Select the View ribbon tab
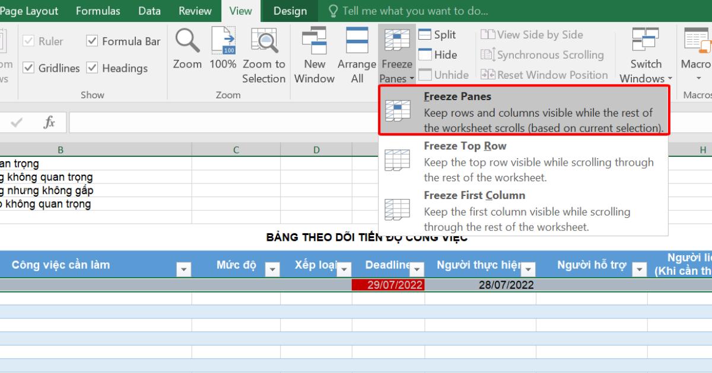Viewport: 712px width, 373px height. click(x=240, y=11)
